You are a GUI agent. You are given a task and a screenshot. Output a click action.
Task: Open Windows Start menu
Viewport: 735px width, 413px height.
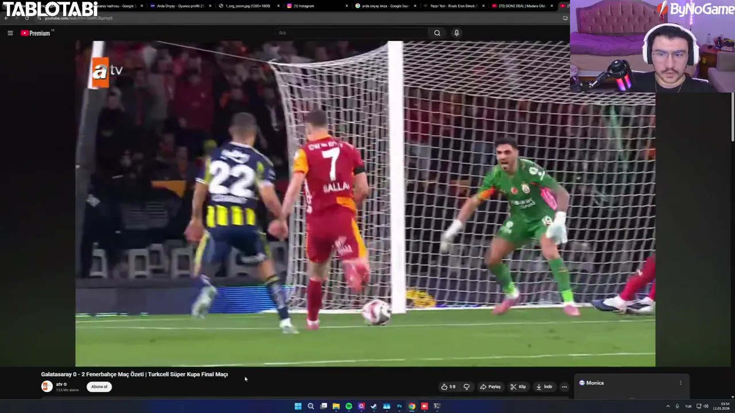click(298, 406)
